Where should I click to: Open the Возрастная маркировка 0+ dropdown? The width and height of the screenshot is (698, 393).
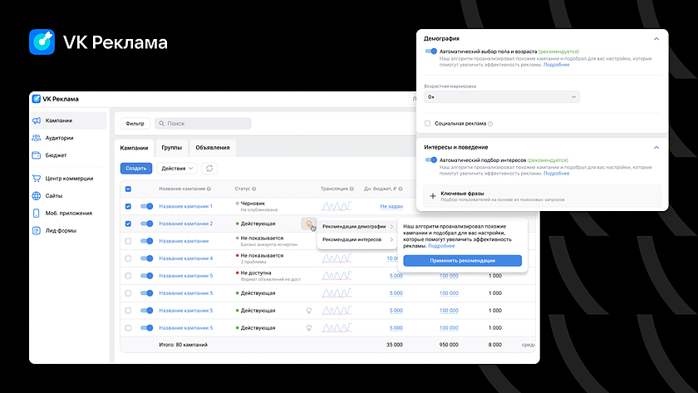(x=500, y=97)
